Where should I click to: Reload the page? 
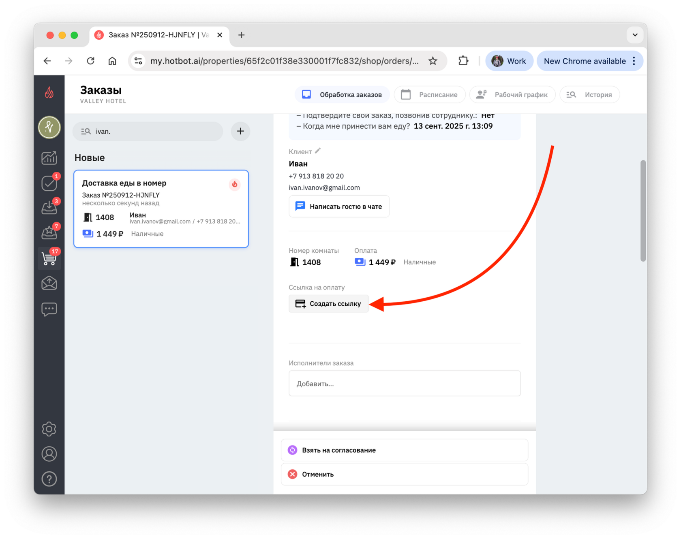tap(91, 61)
